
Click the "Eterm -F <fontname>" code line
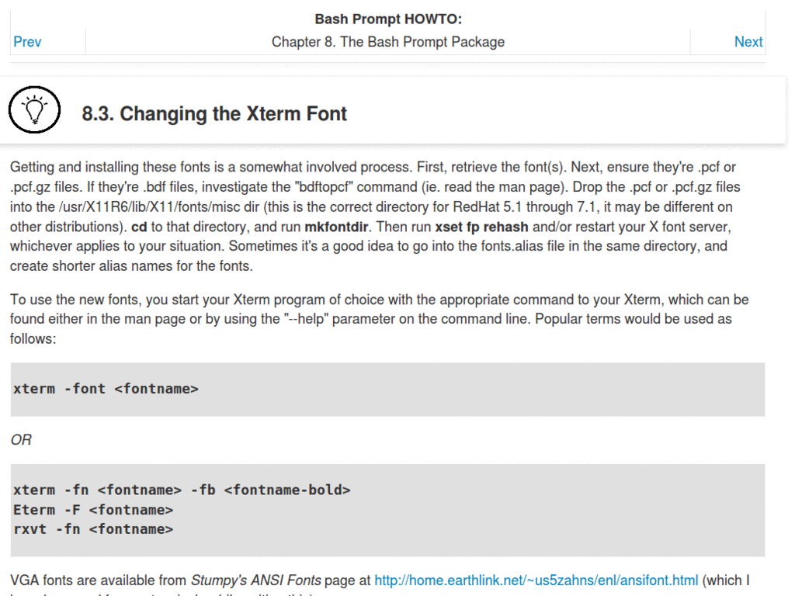coord(93,510)
